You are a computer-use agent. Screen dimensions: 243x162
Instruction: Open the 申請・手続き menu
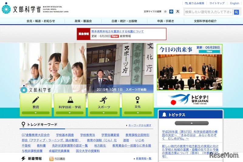(x=166, y=21)
